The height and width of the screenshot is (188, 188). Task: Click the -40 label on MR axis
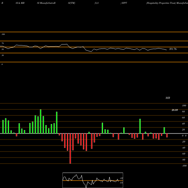pyautogui.click(x=183, y=148)
